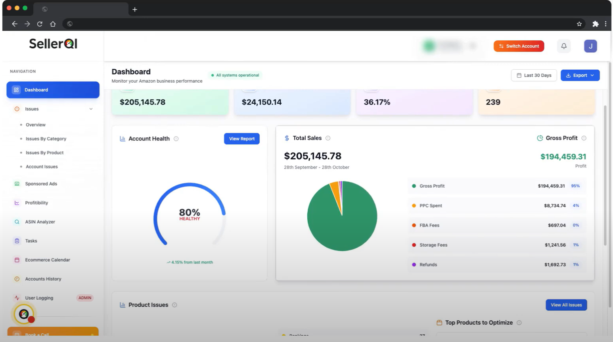Open the user profile avatar menu
Image resolution: width=613 pixels, height=342 pixels.
coord(590,46)
